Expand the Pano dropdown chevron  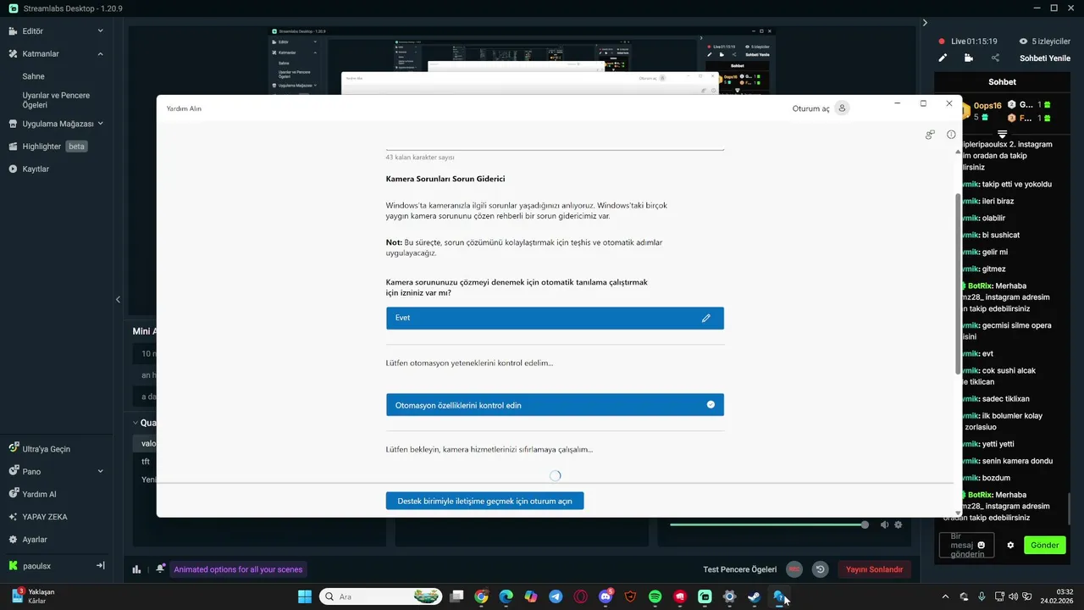(x=100, y=471)
